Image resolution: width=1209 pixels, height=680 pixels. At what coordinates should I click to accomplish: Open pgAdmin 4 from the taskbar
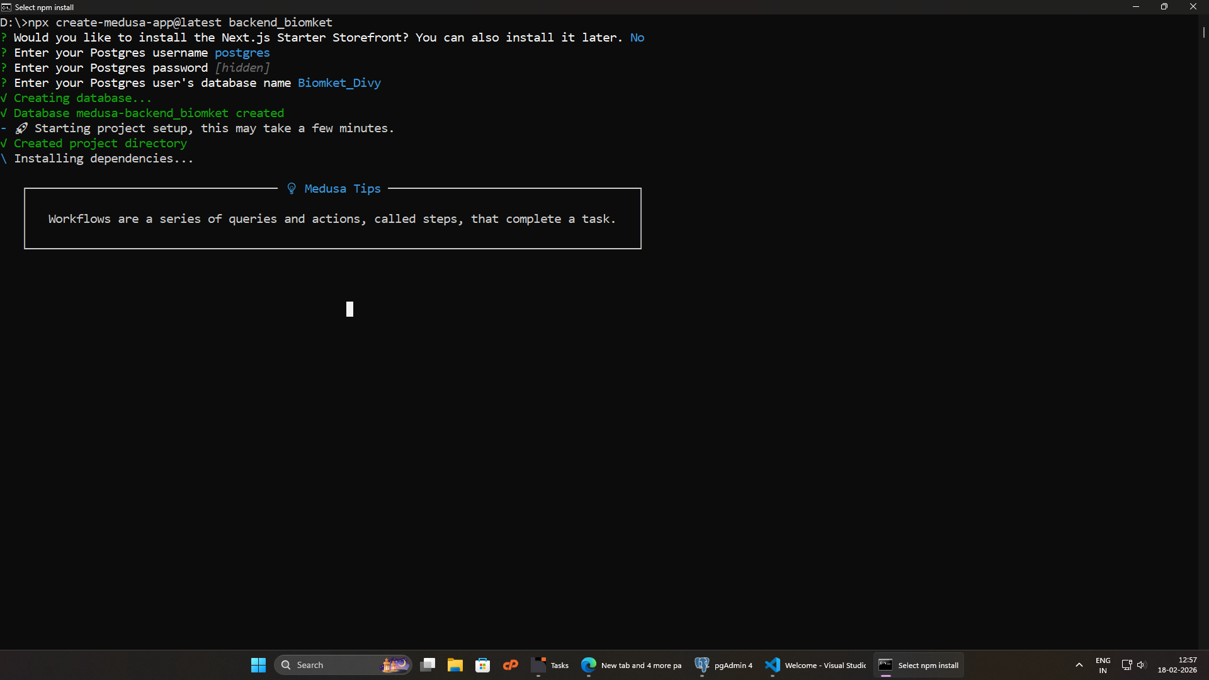724,665
